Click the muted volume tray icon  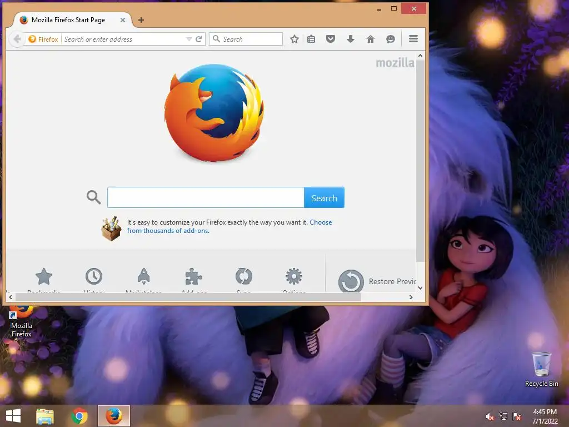coord(490,416)
